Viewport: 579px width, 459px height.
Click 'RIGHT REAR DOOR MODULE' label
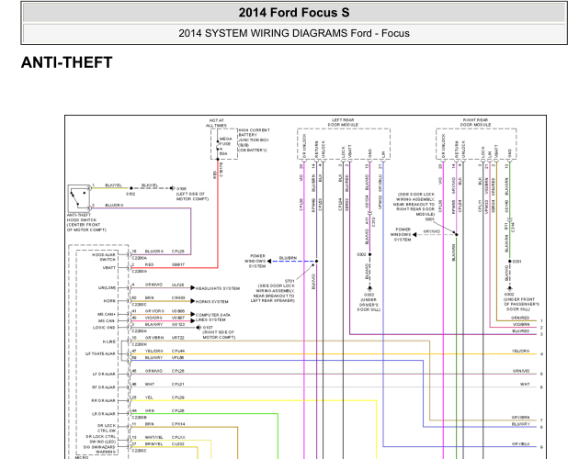476,122
